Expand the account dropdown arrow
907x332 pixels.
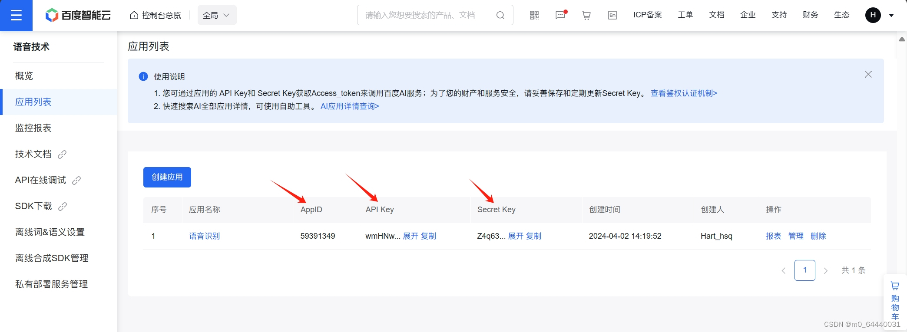(891, 16)
